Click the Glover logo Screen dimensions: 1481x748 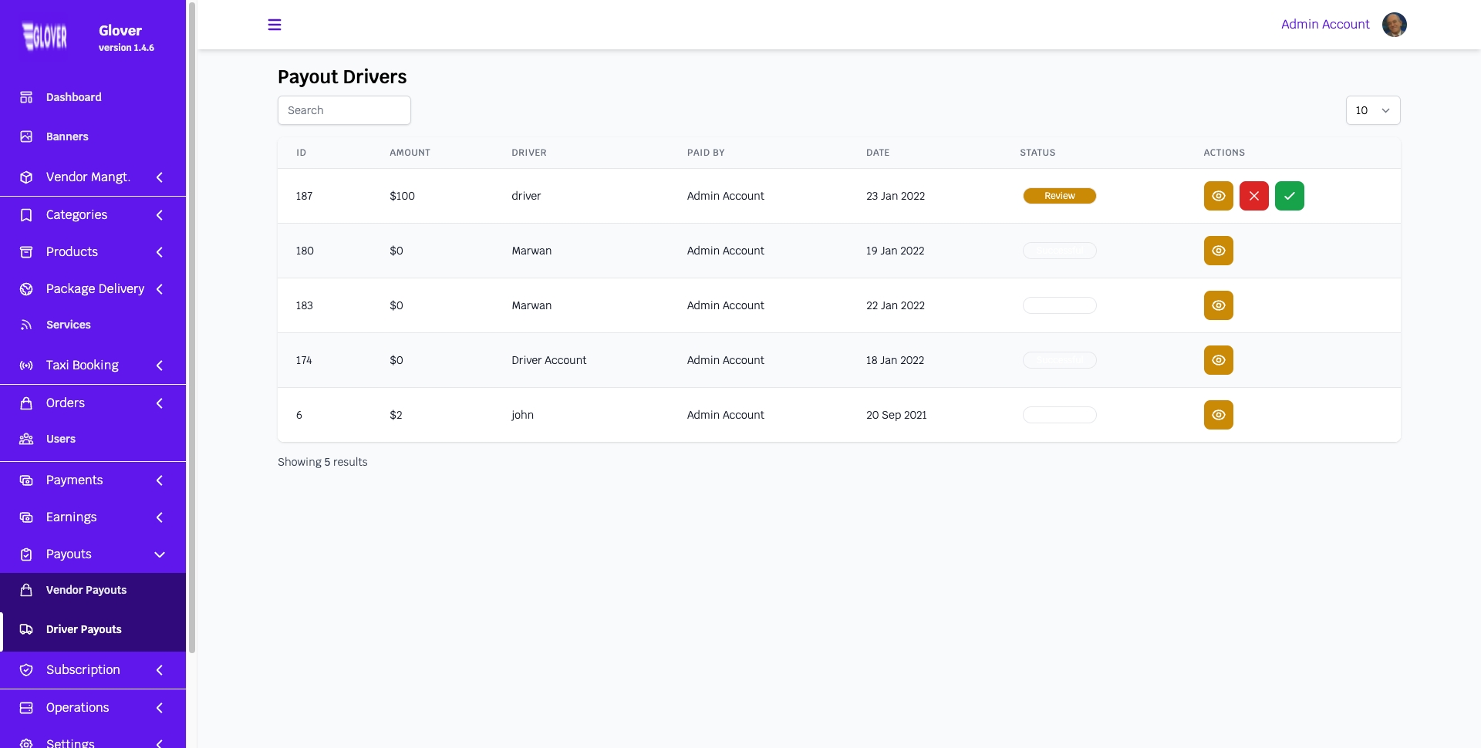pyautogui.click(x=45, y=36)
